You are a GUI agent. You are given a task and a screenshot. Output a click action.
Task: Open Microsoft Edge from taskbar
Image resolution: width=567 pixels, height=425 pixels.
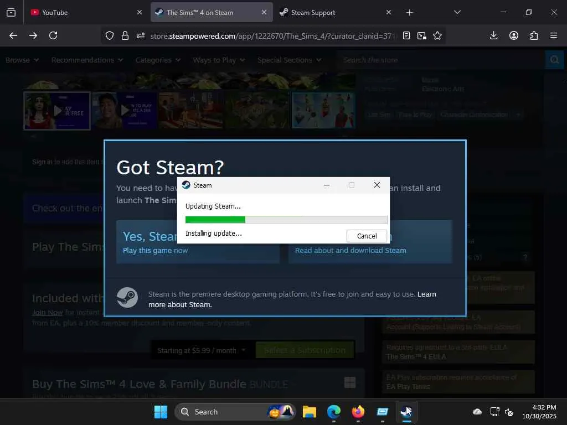(x=333, y=412)
